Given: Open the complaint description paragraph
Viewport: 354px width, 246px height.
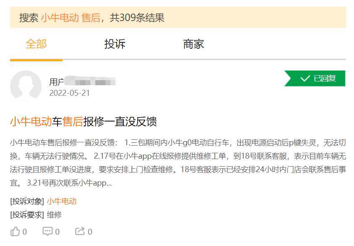Looking at the screenshot, I should coord(178,163).
